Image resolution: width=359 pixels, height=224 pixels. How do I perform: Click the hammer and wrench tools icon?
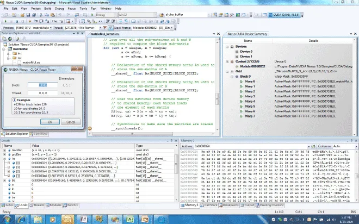[x=232, y=15]
